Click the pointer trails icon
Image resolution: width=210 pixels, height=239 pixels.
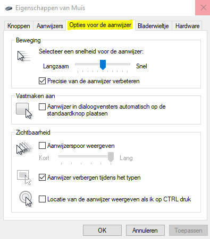(x=24, y=148)
